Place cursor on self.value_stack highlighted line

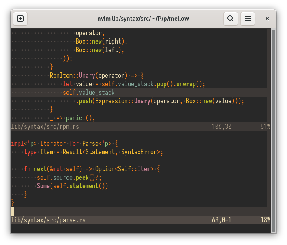[89, 93]
